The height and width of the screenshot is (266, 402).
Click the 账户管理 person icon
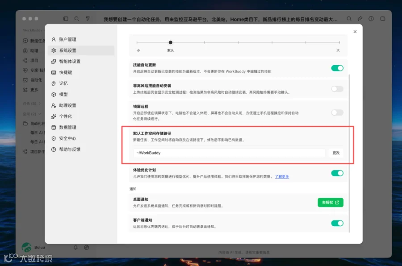[54, 39]
